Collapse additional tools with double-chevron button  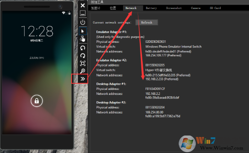83,79
